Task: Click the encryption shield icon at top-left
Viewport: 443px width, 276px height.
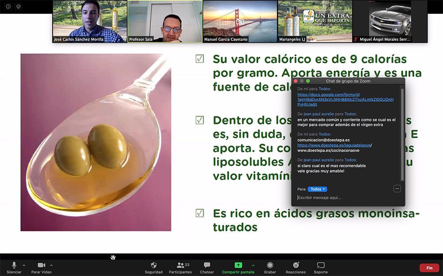Action: pos(18,7)
